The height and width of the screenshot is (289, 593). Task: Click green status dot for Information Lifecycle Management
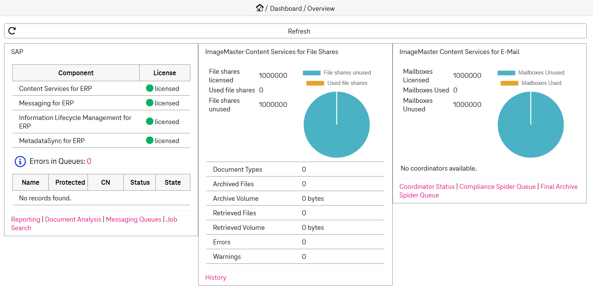pyautogui.click(x=150, y=121)
